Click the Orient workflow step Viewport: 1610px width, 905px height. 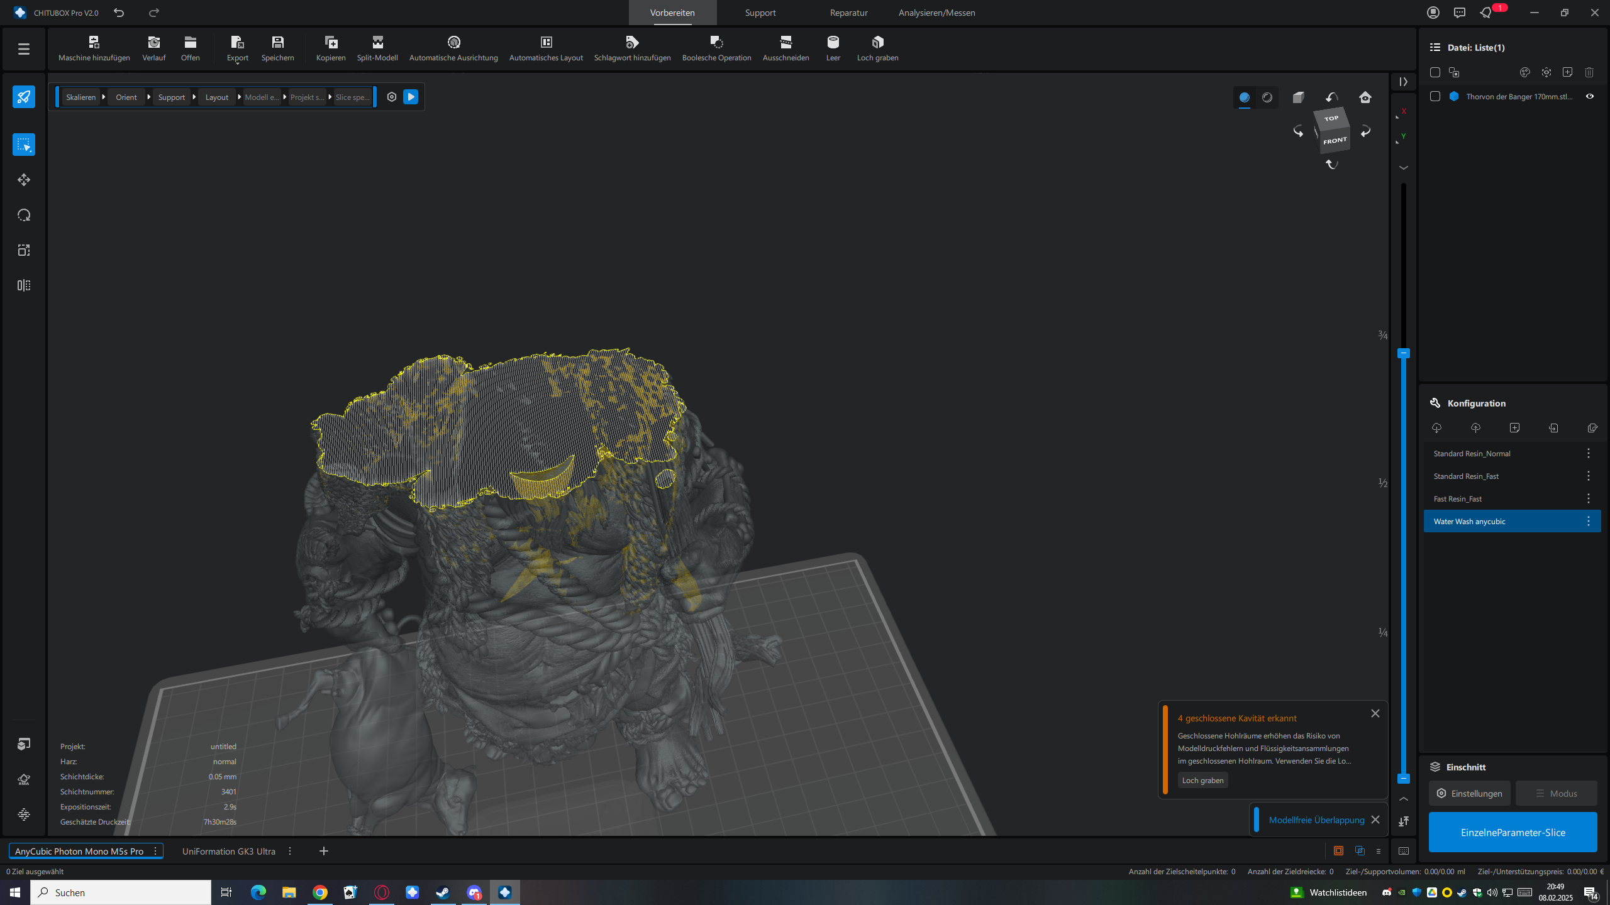(126, 97)
